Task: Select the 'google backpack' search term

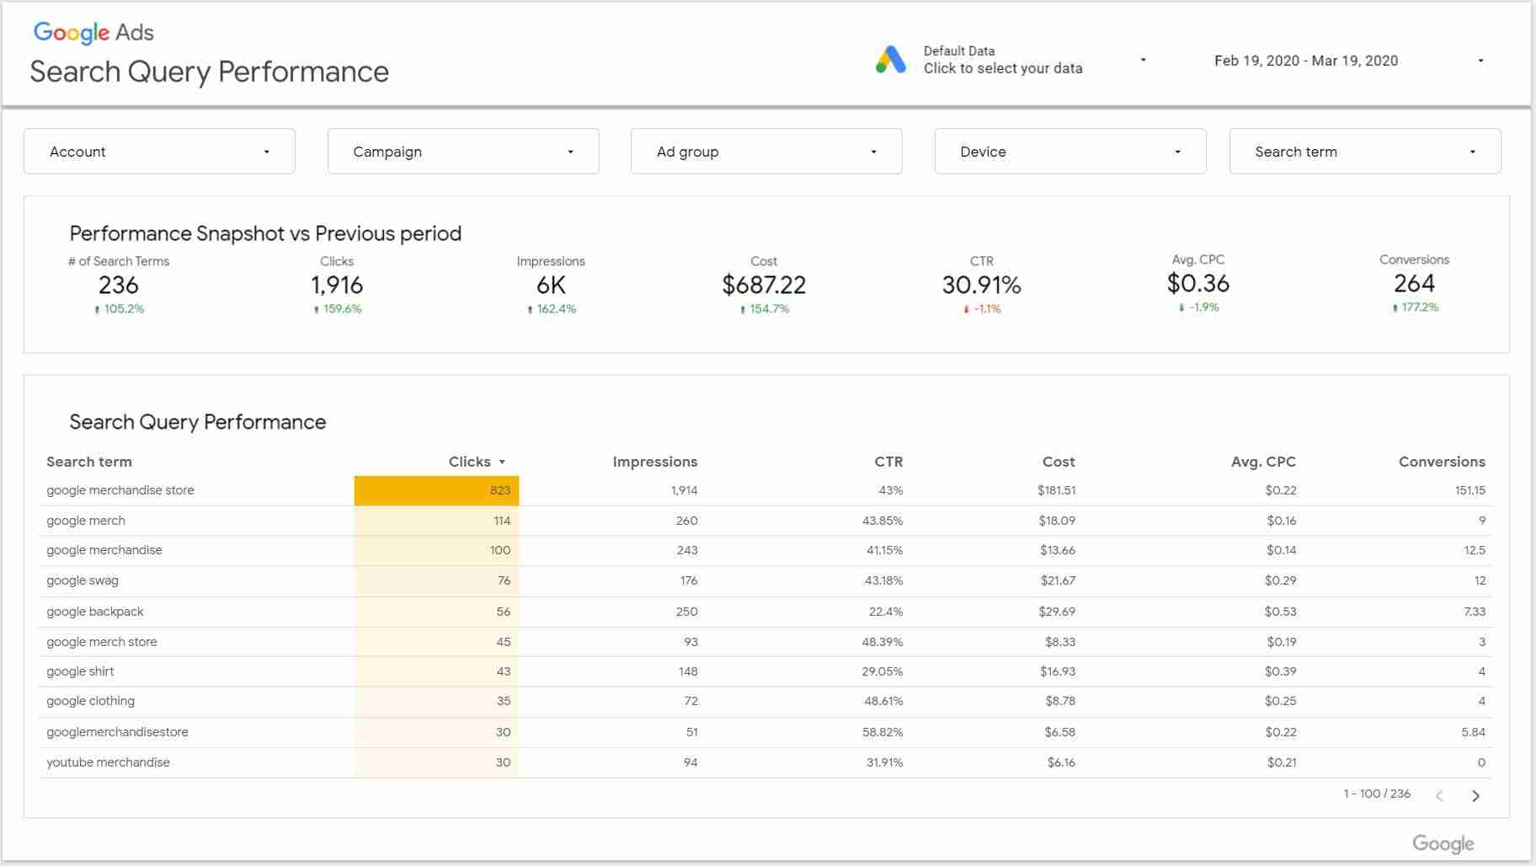Action: (94, 612)
